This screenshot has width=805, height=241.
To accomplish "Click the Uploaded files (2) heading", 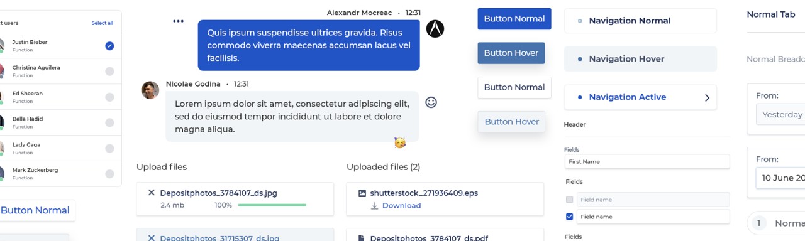I will coord(383,167).
